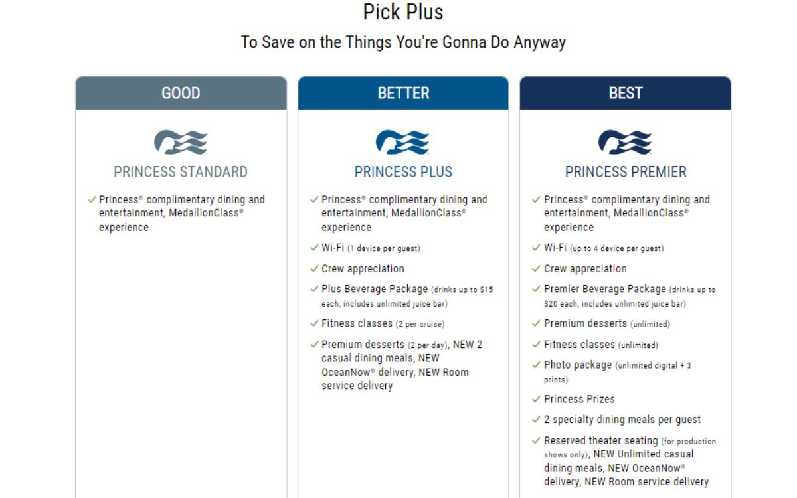The height and width of the screenshot is (498, 797).
Task: Select the BETTER plan header
Action: tap(403, 93)
